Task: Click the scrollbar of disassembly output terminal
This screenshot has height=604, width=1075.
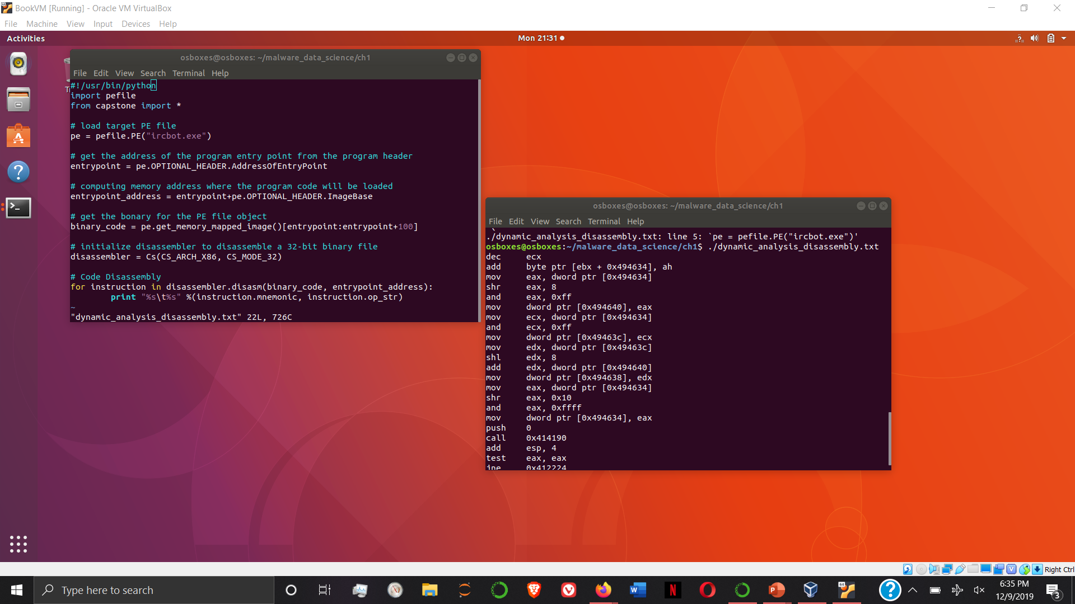Action: pyautogui.click(x=890, y=439)
